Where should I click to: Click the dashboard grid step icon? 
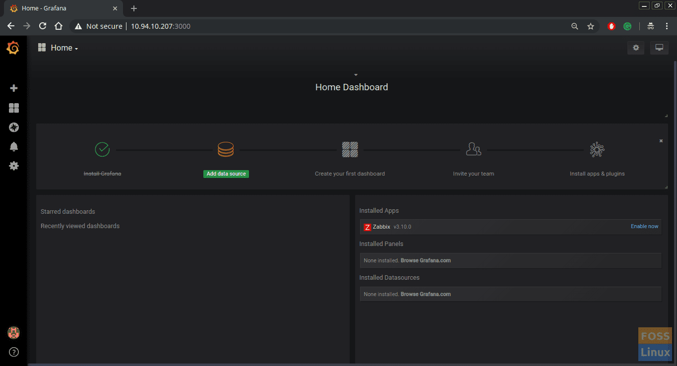(x=350, y=149)
